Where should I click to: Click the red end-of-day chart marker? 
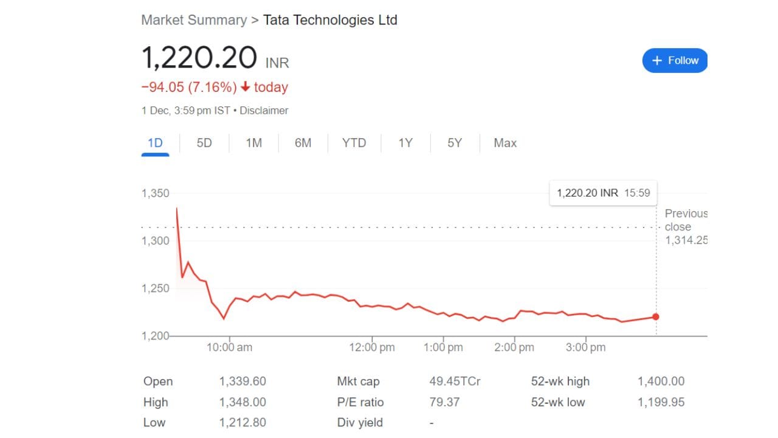pos(656,316)
